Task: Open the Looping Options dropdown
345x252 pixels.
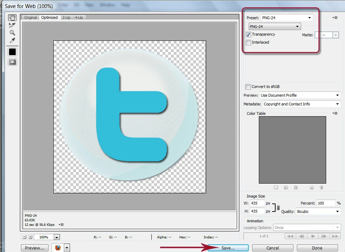Action: 307,228
